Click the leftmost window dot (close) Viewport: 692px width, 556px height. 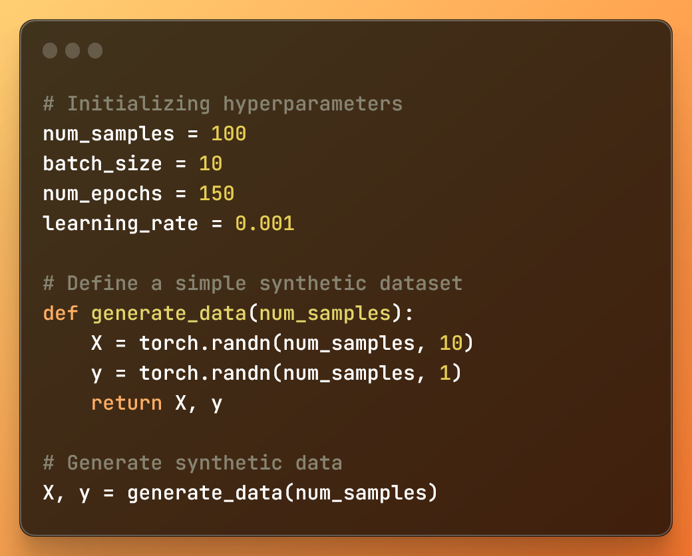tap(50, 51)
